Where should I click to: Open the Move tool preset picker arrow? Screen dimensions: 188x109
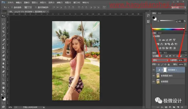click(x=8, y=7)
